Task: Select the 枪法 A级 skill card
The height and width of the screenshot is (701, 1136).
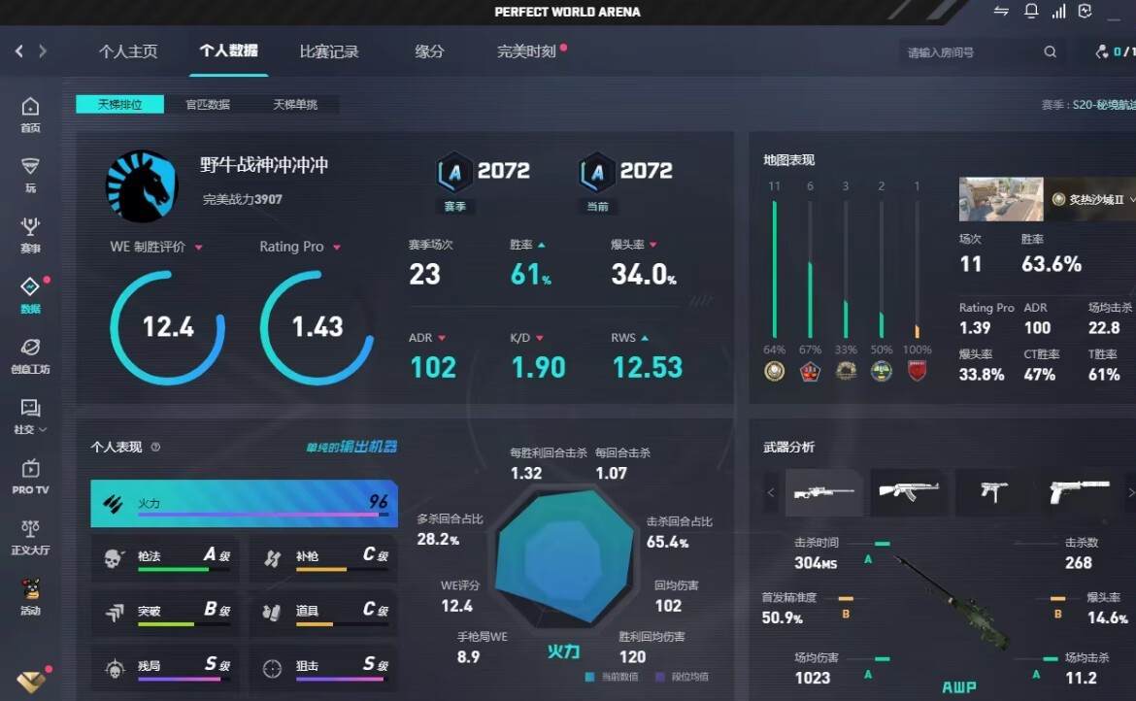Action: tap(164, 557)
